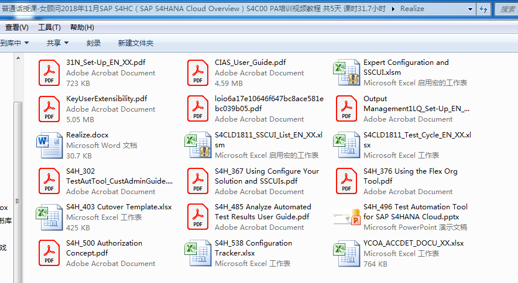Viewport: 518px width, 283px height.
Task: Click file name Realize.docx
Action: click(87, 135)
